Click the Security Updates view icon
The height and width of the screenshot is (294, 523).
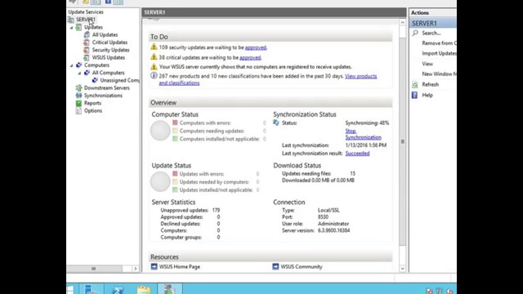click(87, 50)
